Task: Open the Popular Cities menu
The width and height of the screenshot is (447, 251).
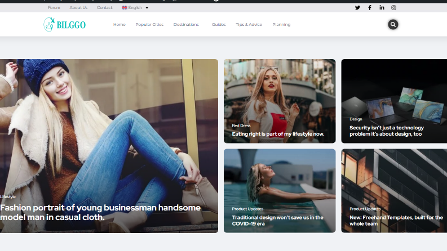Action: click(x=149, y=24)
